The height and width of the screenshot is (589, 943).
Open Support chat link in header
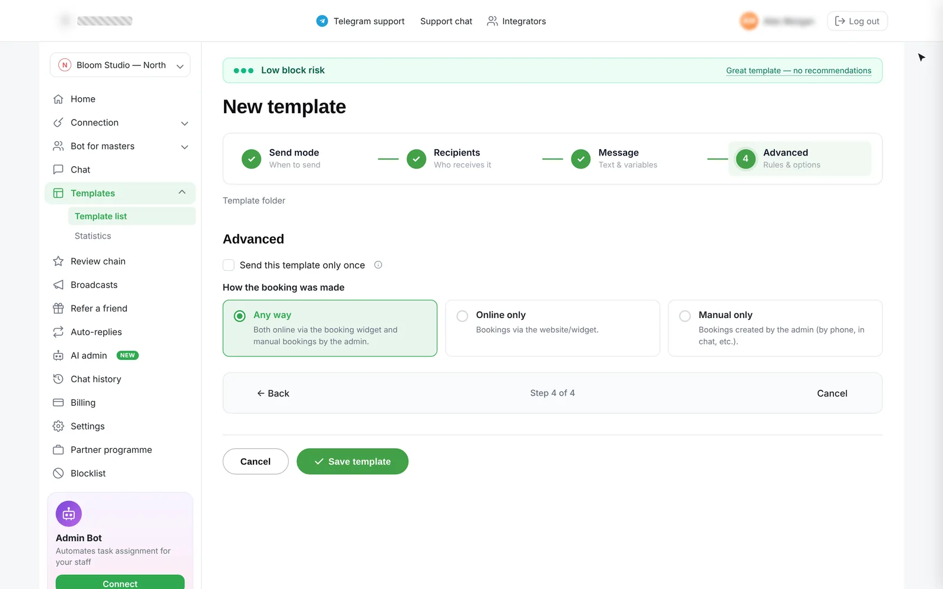point(446,21)
